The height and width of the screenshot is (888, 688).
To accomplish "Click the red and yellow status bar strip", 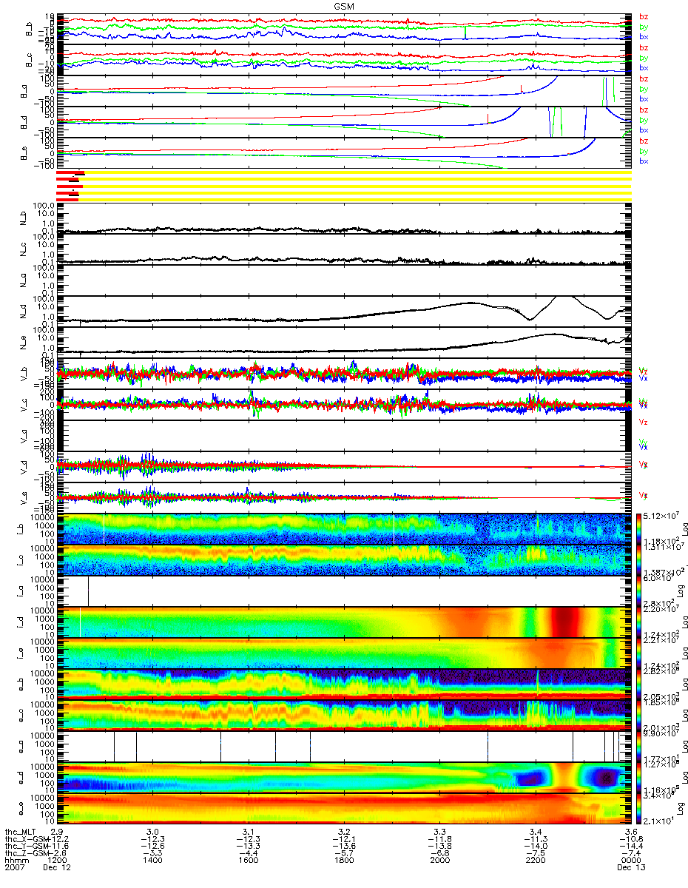I will click(x=343, y=185).
